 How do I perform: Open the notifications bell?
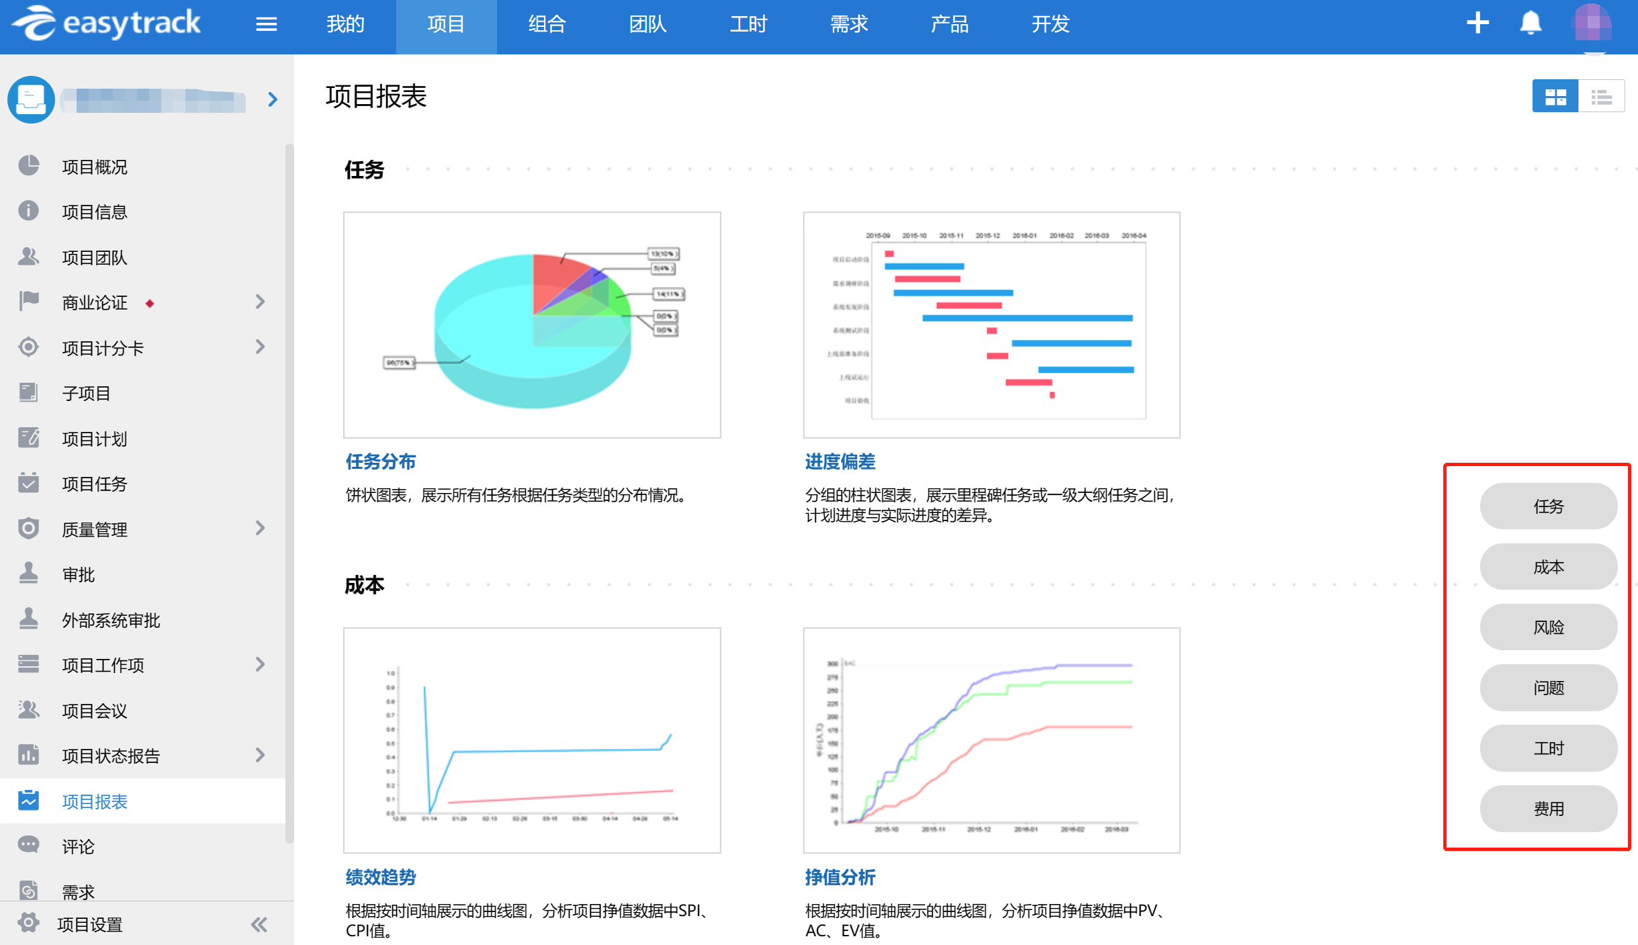[1530, 23]
